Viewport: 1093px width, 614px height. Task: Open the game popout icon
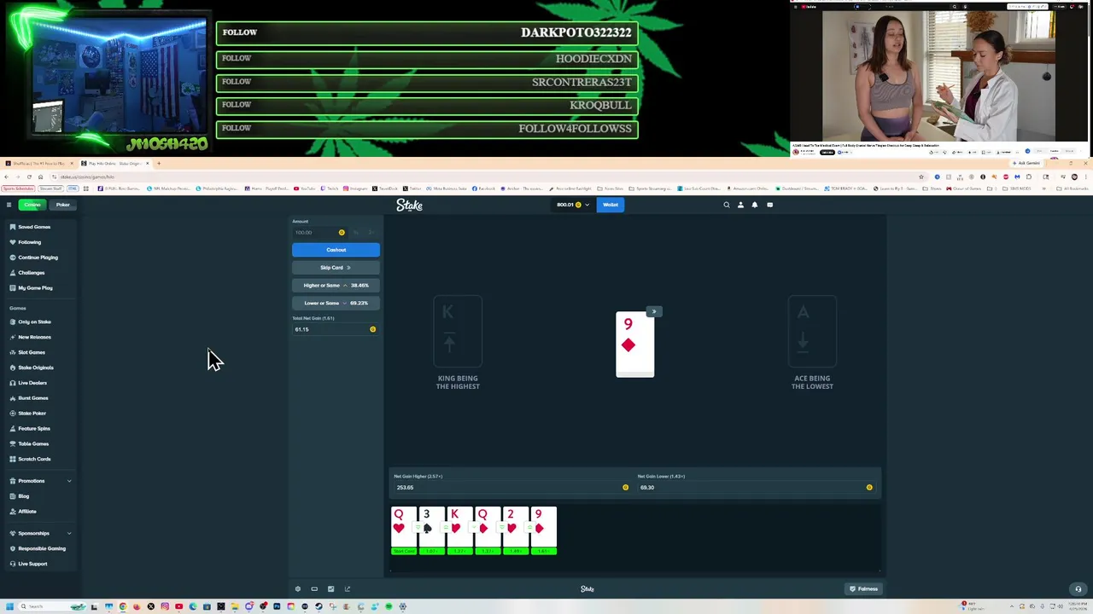pos(348,589)
